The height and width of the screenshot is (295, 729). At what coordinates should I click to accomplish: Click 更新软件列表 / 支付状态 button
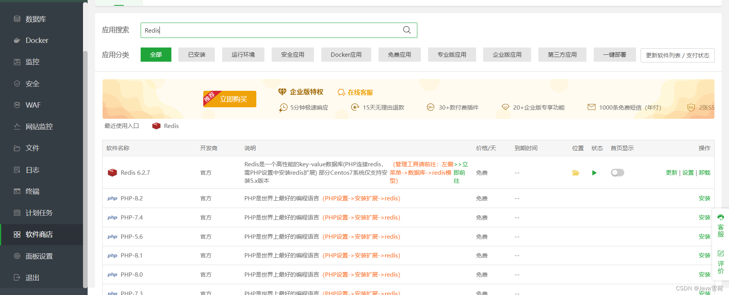pyautogui.click(x=678, y=55)
